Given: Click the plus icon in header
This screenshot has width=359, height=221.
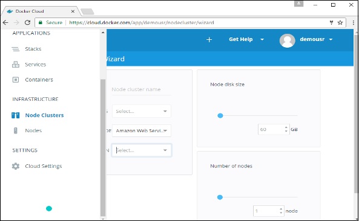Looking at the screenshot, I should (209, 40).
